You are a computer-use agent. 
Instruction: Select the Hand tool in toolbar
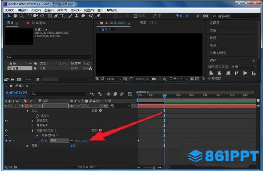tap(15, 16)
